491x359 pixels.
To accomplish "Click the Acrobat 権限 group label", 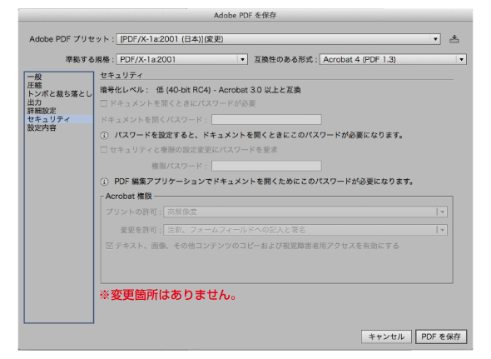I will 129,197.
